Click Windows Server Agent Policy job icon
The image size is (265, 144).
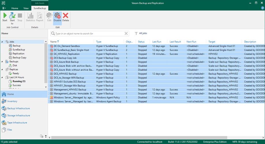pos(52,98)
